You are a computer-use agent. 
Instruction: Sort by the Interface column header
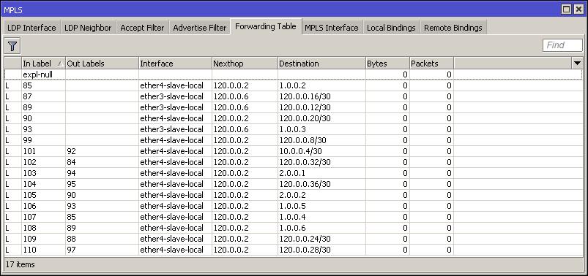pyautogui.click(x=175, y=64)
